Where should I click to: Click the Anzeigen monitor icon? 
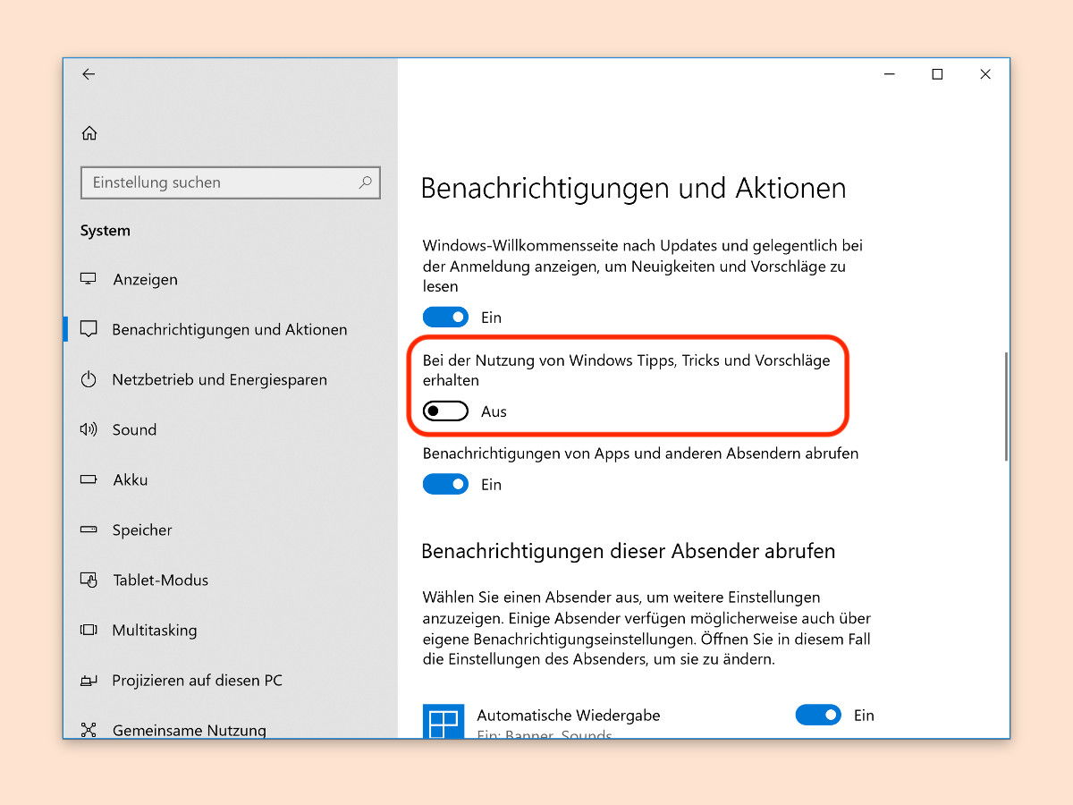(x=89, y=279)
